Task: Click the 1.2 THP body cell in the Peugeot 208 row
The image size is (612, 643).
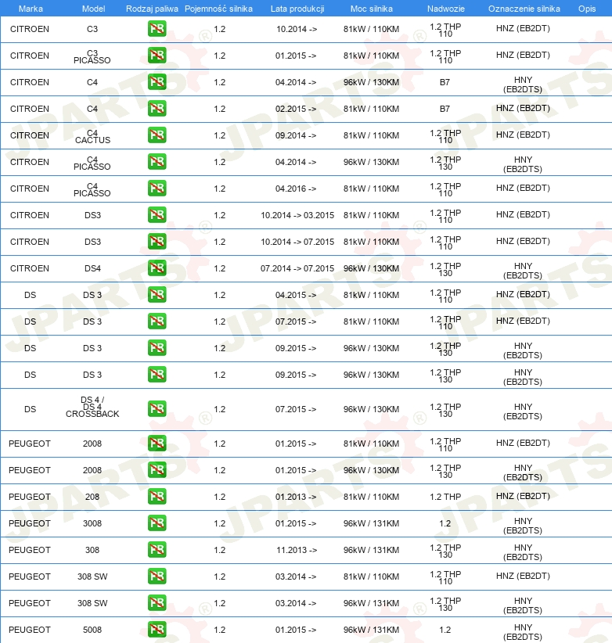Action: click(x=445, y=497)
